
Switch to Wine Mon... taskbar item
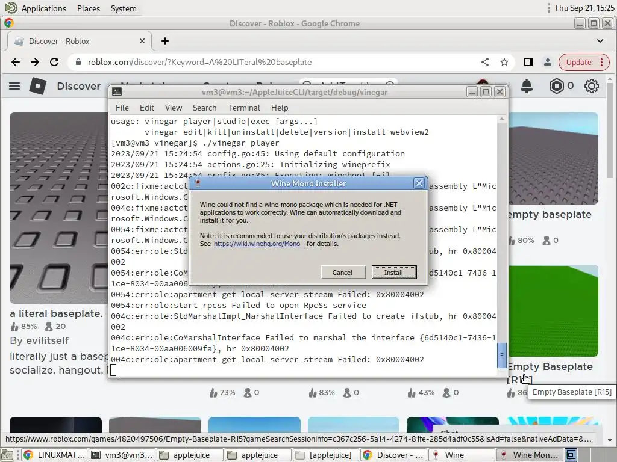(530, 455)
